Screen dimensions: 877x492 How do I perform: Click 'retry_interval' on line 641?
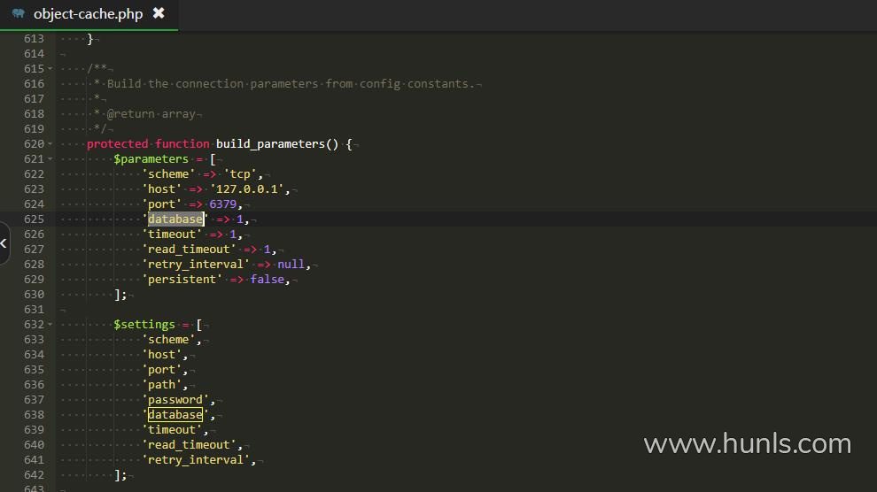[196, 459]
